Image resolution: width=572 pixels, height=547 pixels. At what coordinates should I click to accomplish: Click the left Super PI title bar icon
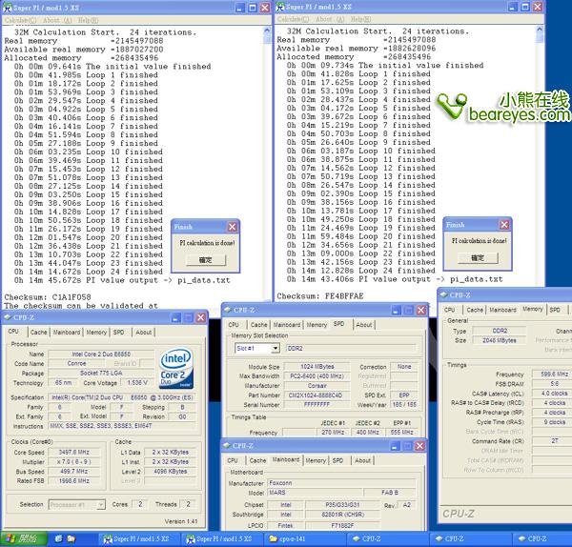[x=8, y=8]
